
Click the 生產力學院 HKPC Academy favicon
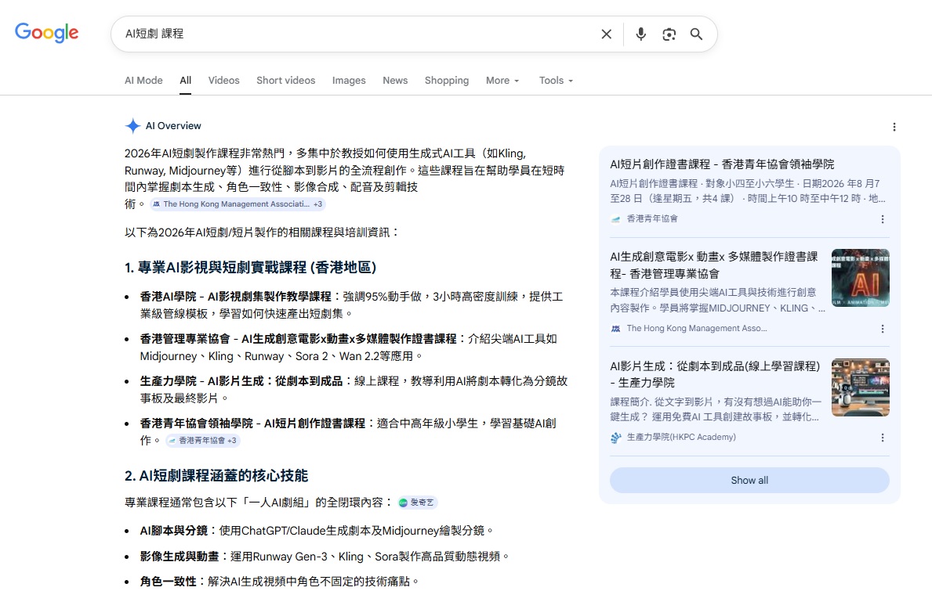(x=616, y=438)
